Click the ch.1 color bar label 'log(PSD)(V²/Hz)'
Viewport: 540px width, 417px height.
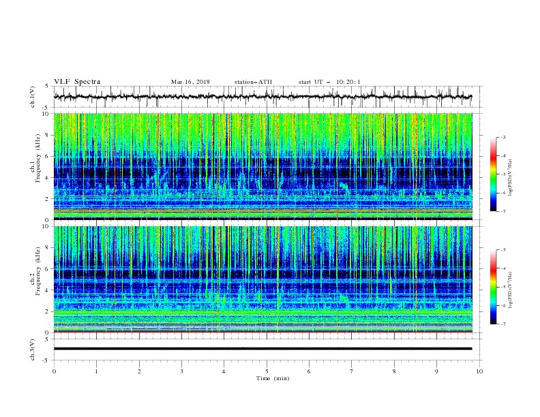[511, 178]
